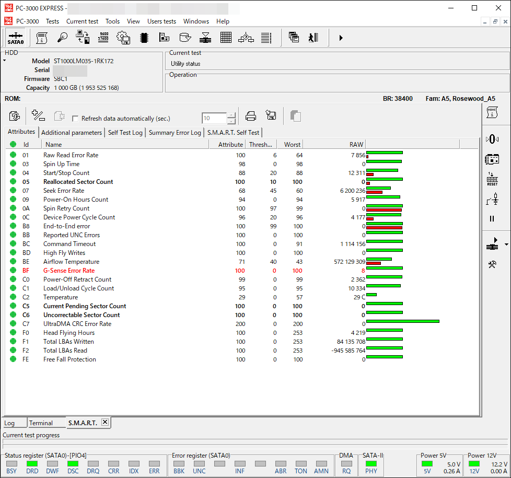Image resolution: width=511 pixels, height=478 pixels.
Task: Click the Thresh... column header
Action: [x=261, y=144]
